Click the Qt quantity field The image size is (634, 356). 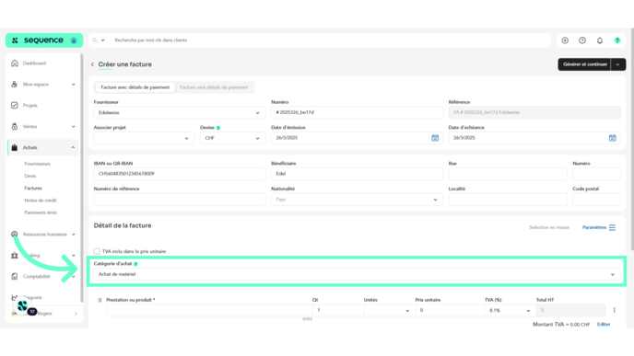[337, 310]
